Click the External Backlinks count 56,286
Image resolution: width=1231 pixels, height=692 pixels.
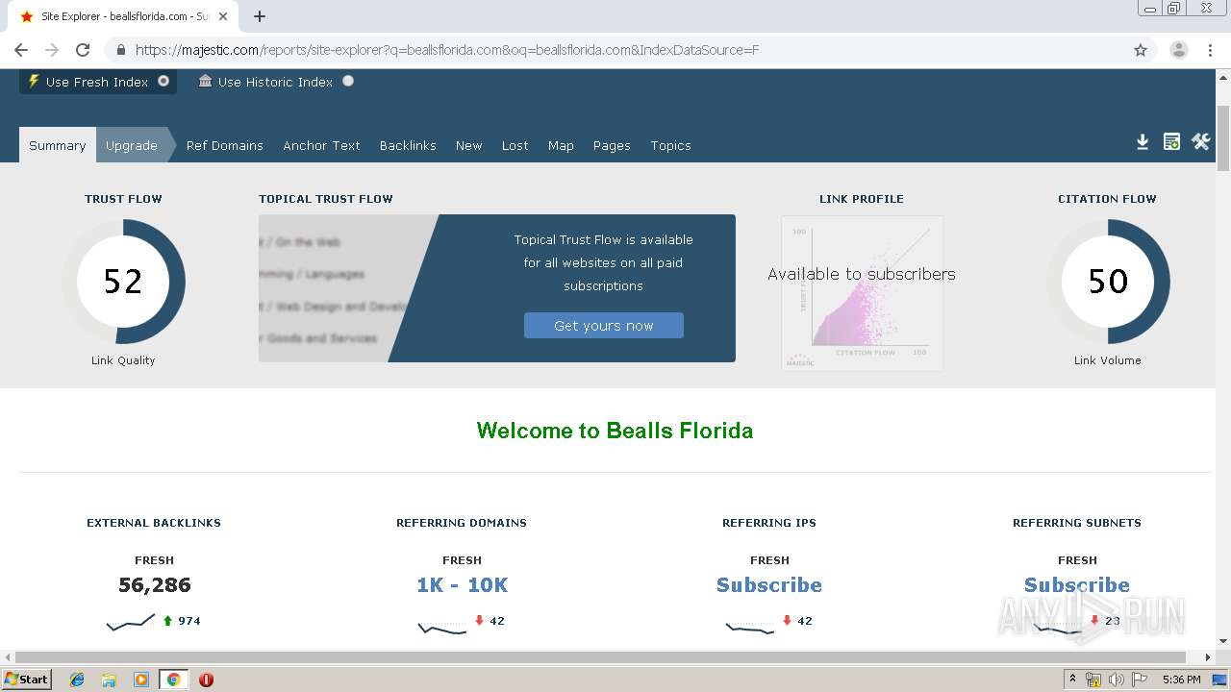(x=155, y=584)
